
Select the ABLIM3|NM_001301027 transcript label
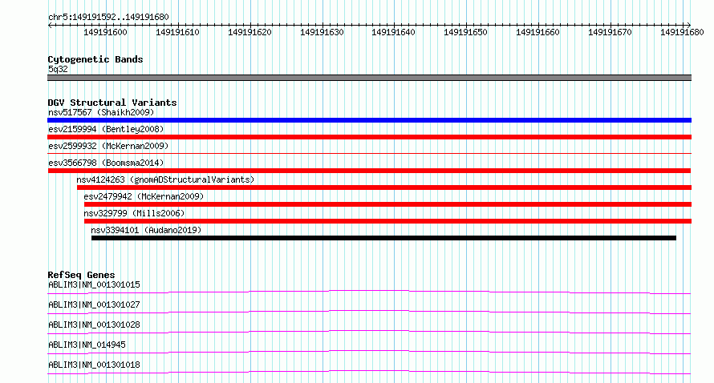tap(94, 304)
